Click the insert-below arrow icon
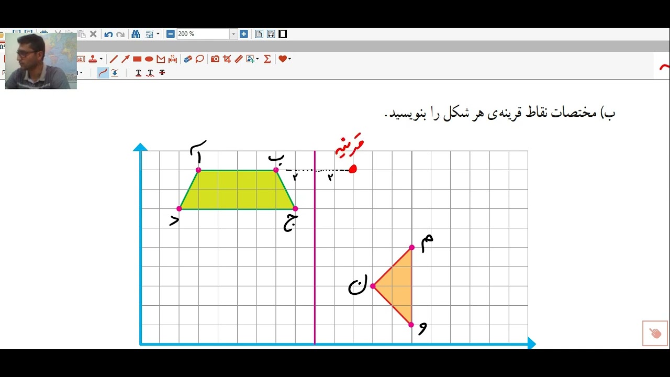This screenshot has width=670, height=377. pyautogui.click(x=115, y=73)
